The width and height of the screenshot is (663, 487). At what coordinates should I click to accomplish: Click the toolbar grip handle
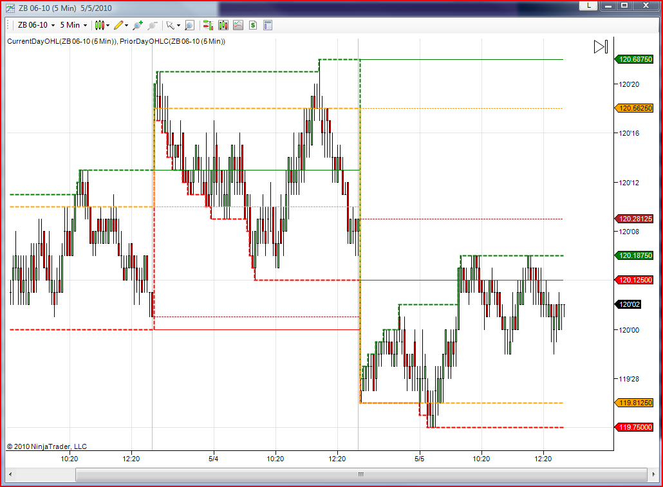point(8,25)
